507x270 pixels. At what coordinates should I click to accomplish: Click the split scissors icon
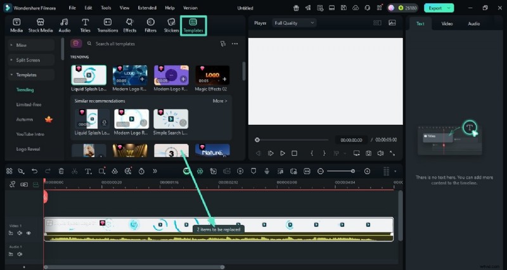click(x=75, y=171)
